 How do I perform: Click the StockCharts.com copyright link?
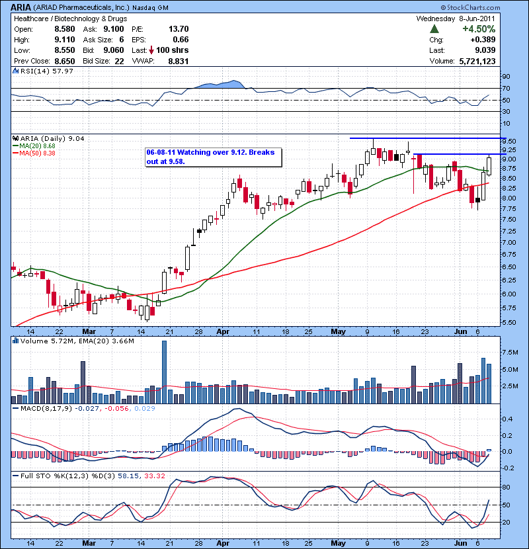[471, 7]
